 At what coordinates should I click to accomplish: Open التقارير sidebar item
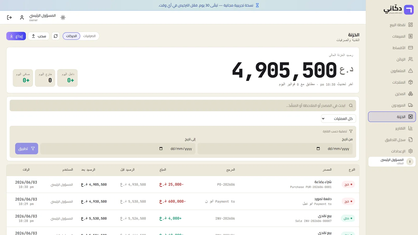(392, 128)
